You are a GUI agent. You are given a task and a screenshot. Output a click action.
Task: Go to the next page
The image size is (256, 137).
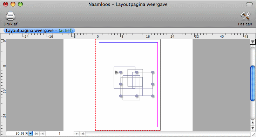pyautogui.click(x=76, y=134)
